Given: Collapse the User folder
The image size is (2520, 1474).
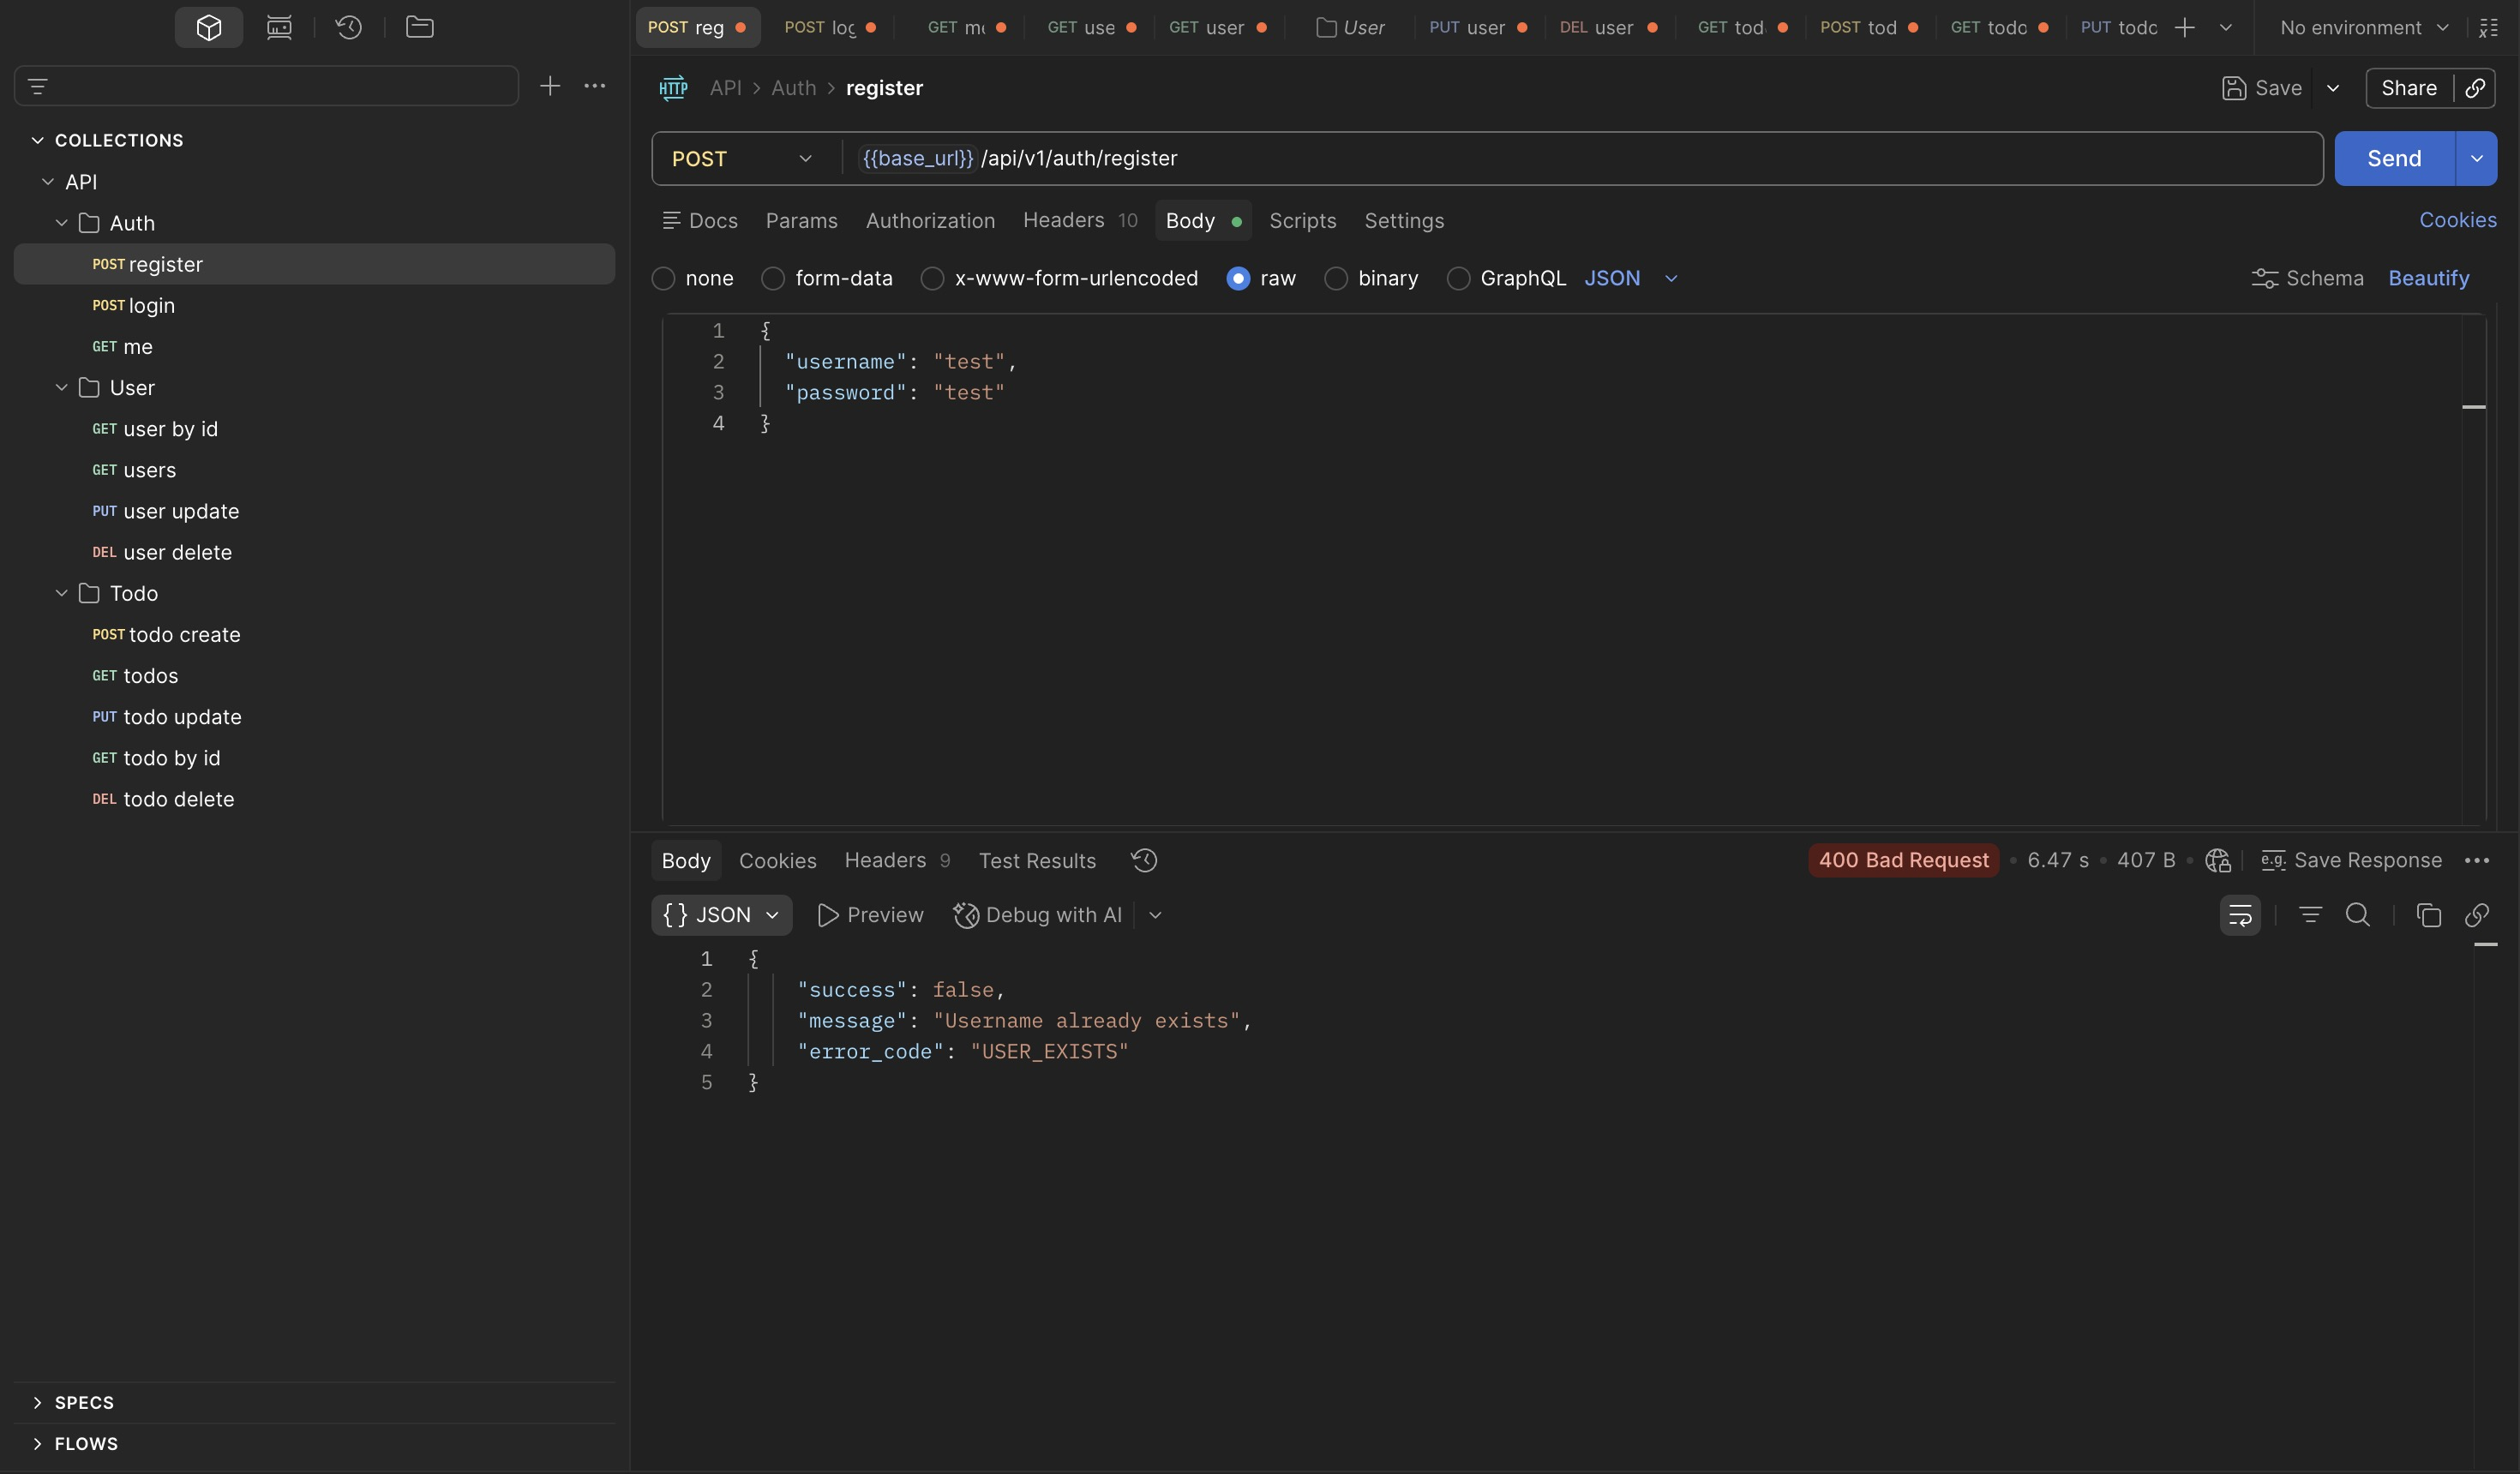Looking at the screenshot, I should coord(61,387).
